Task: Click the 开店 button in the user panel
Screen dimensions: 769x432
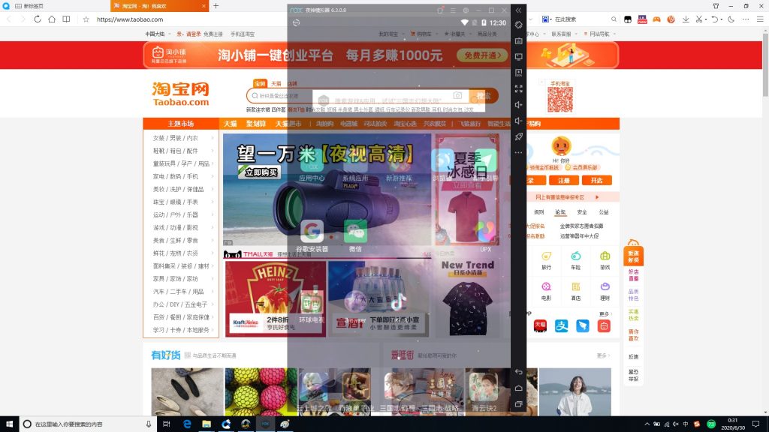Action: [x=596, y=180]
